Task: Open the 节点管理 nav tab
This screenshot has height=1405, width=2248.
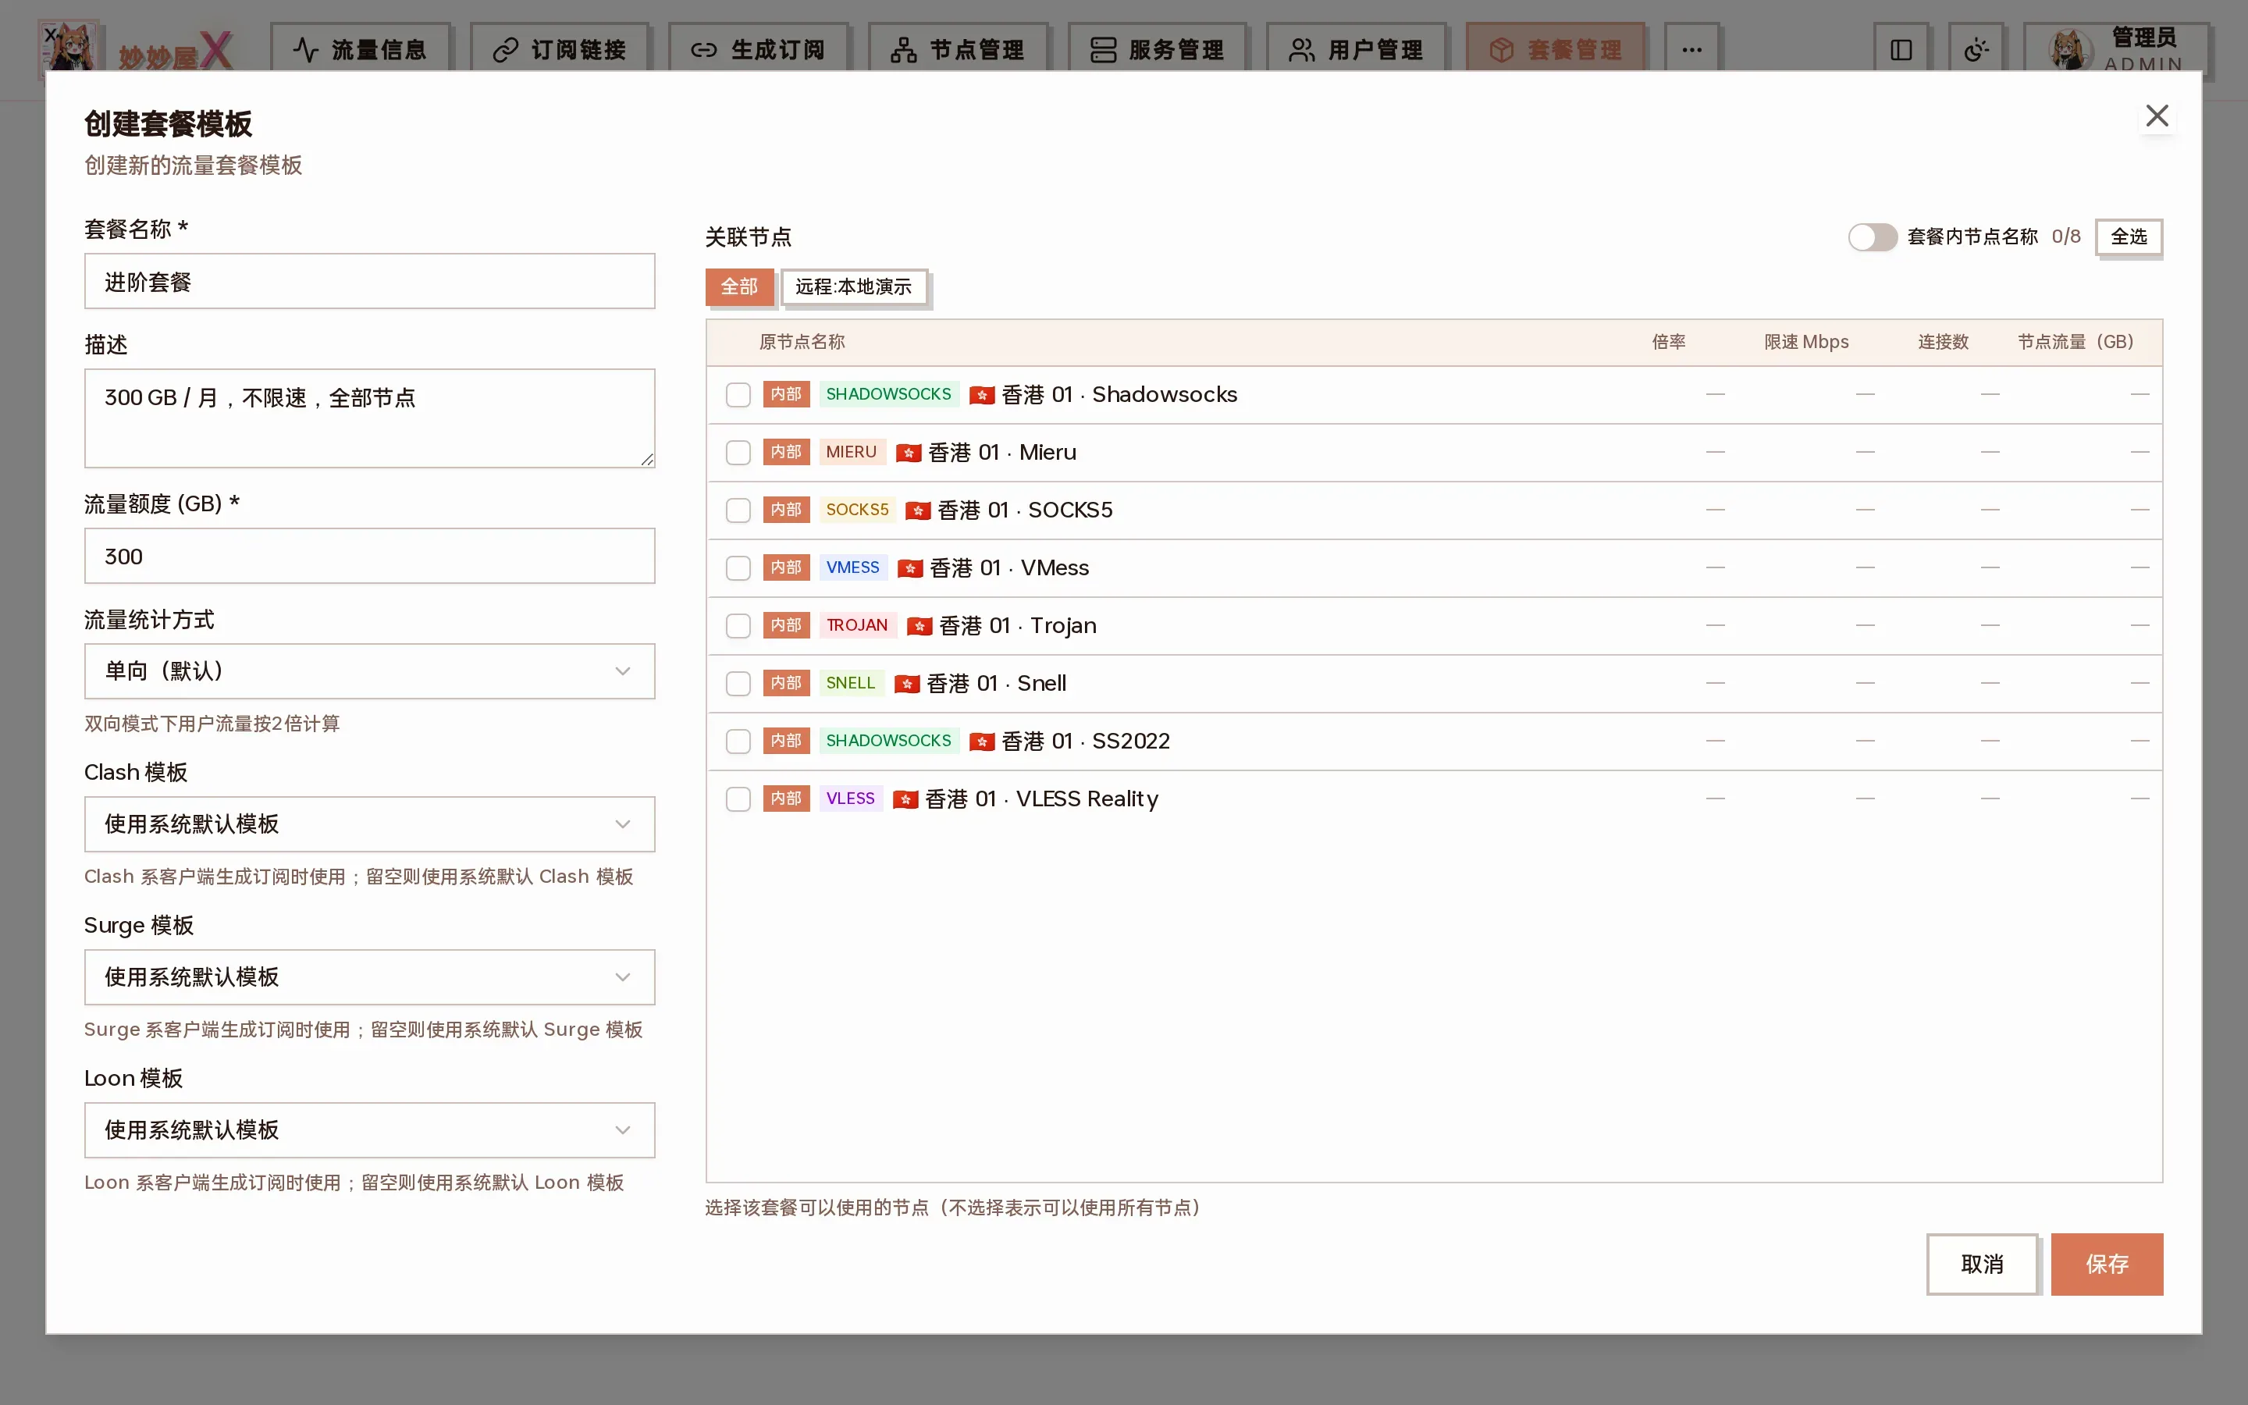Action: coord(958,49)
